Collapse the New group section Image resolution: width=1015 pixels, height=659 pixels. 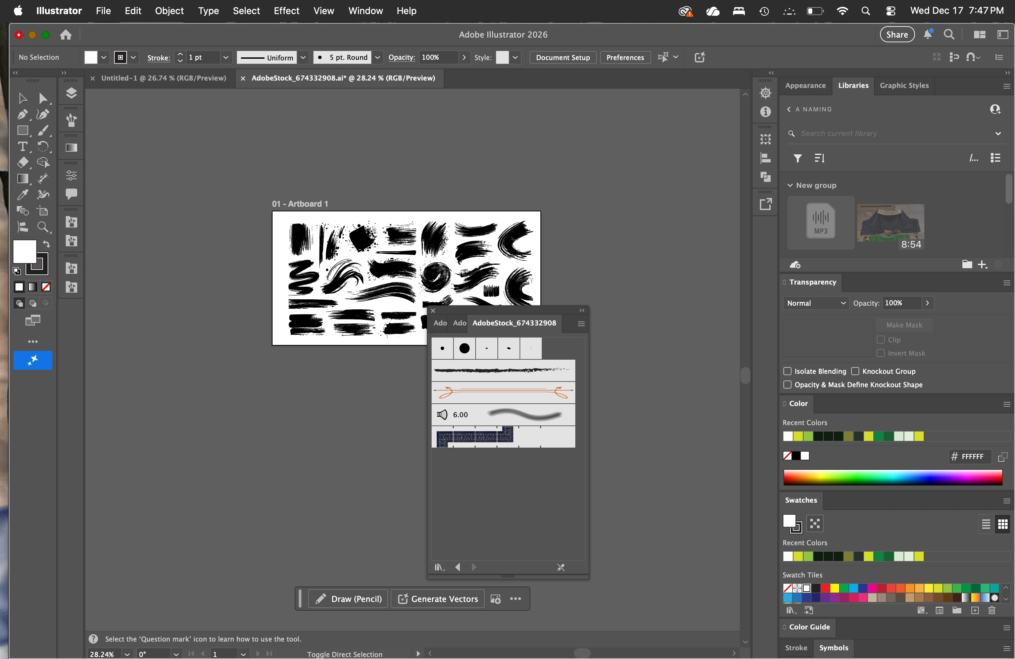coord(790,186)
